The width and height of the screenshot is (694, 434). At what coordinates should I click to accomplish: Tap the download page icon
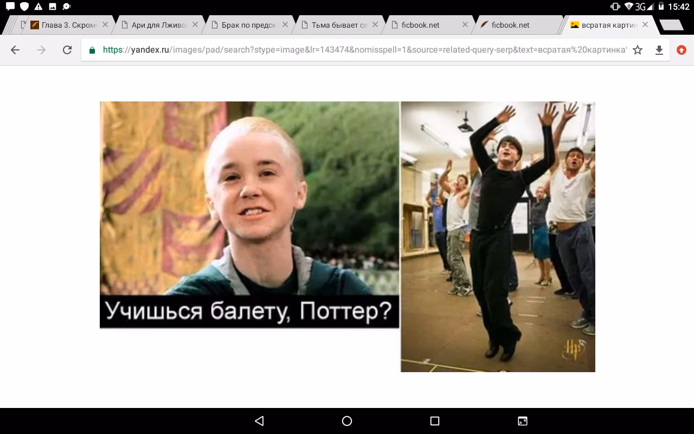(x=659, y=50)
